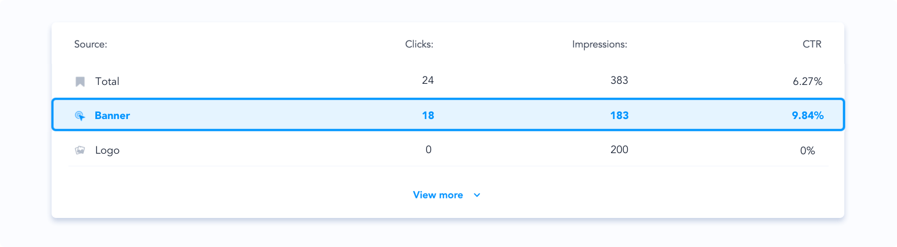Click Banner clicks value 18
The image size is (897, 247).
(428, 116)
